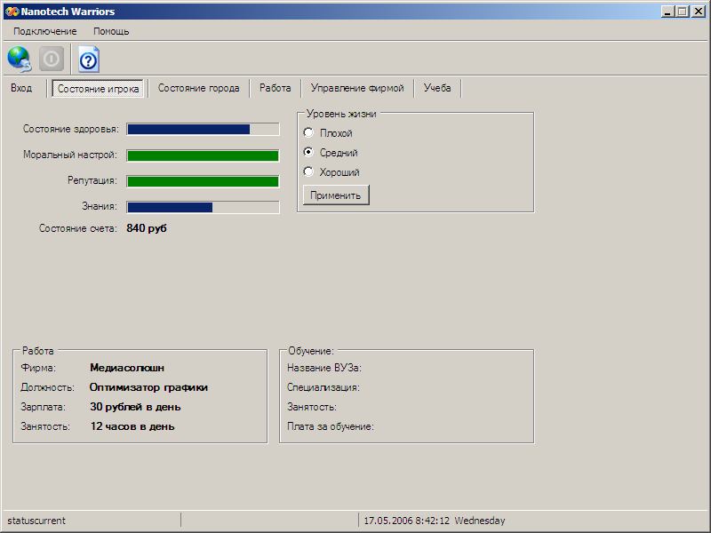711x533 pixels.
Task: Click the Репутация progress bar
Action: 204,181
